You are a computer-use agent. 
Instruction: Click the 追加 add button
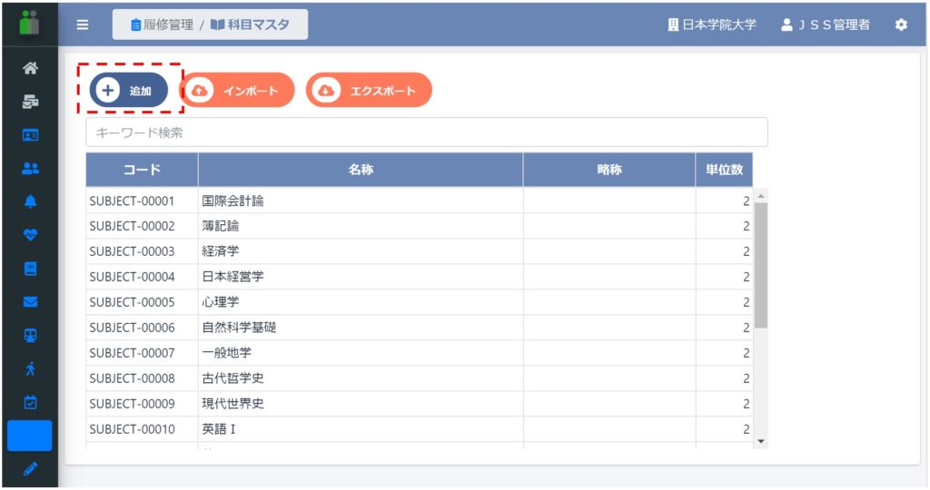(129, 90)
